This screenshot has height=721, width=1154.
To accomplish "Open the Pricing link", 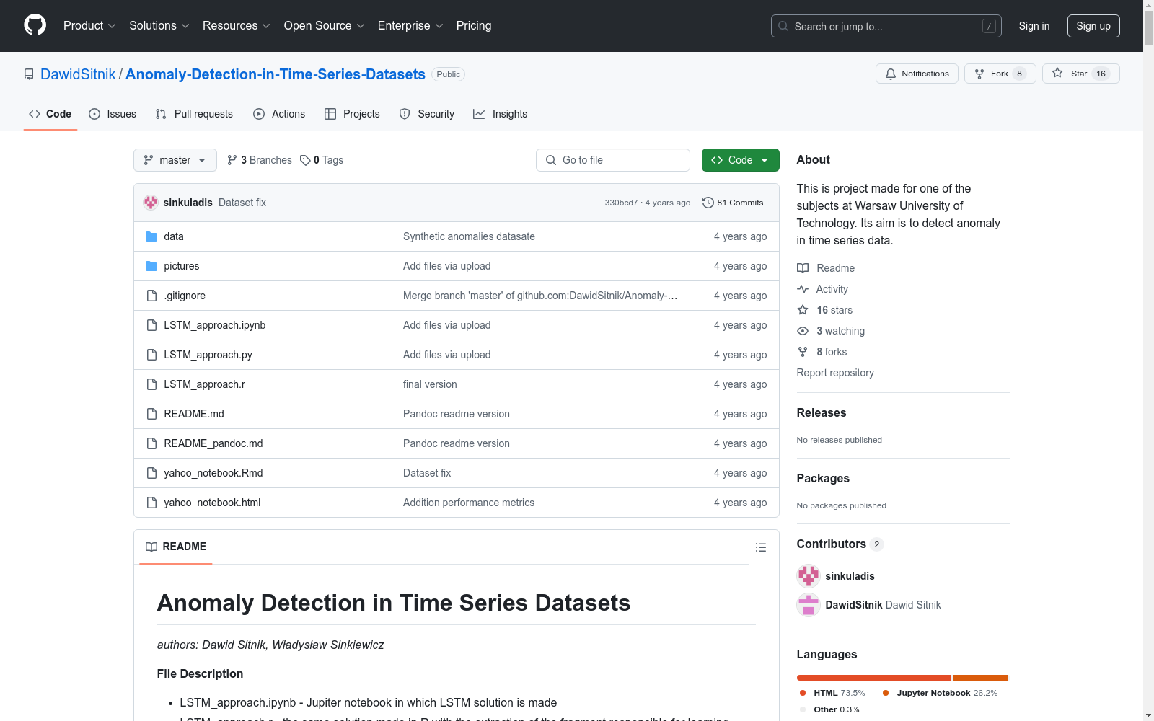I will pos(474,26).
